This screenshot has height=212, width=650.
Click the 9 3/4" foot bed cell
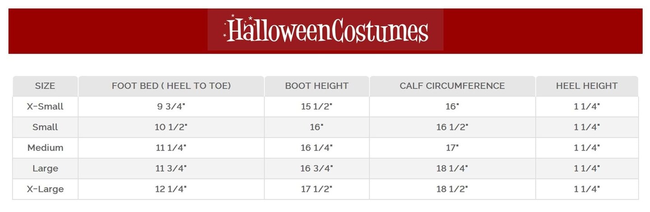click(171, 107)
